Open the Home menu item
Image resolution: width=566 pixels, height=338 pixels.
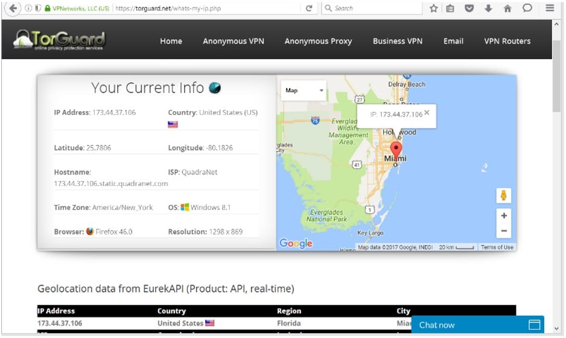tap(171, 41)
